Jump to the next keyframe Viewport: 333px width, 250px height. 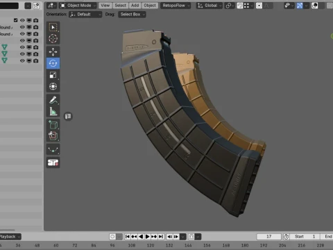click(x=154, y=237)
